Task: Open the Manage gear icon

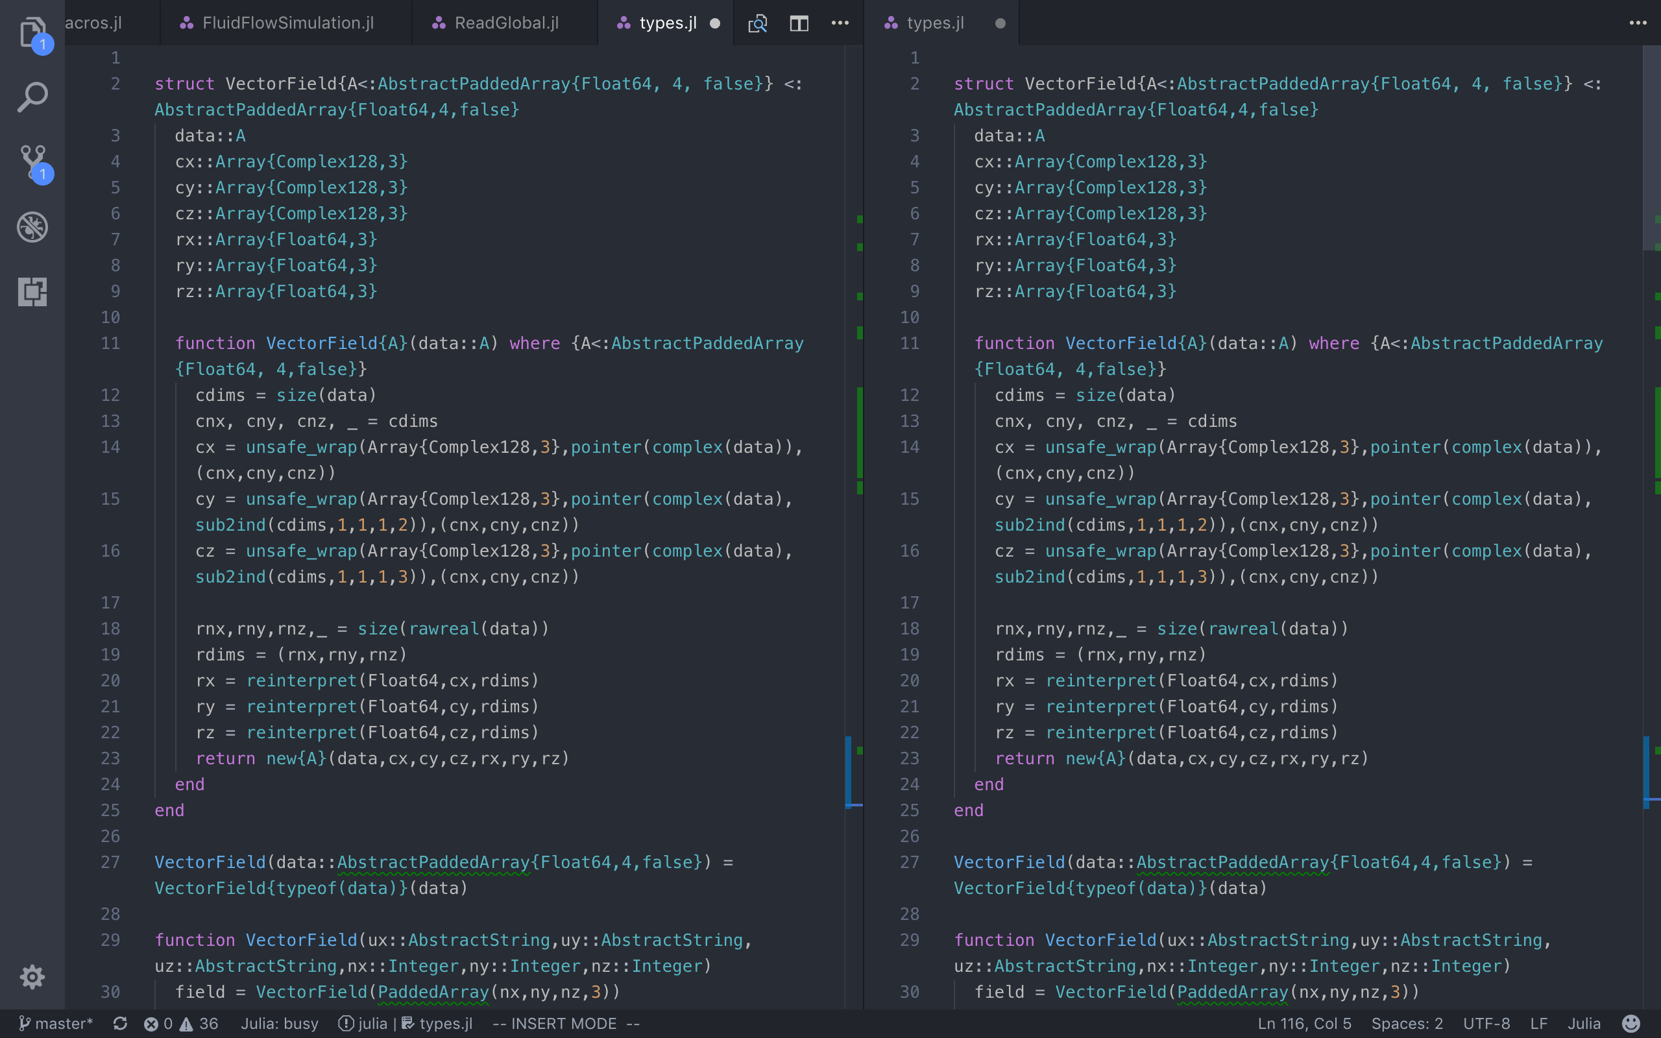Action: click(32, 976)
